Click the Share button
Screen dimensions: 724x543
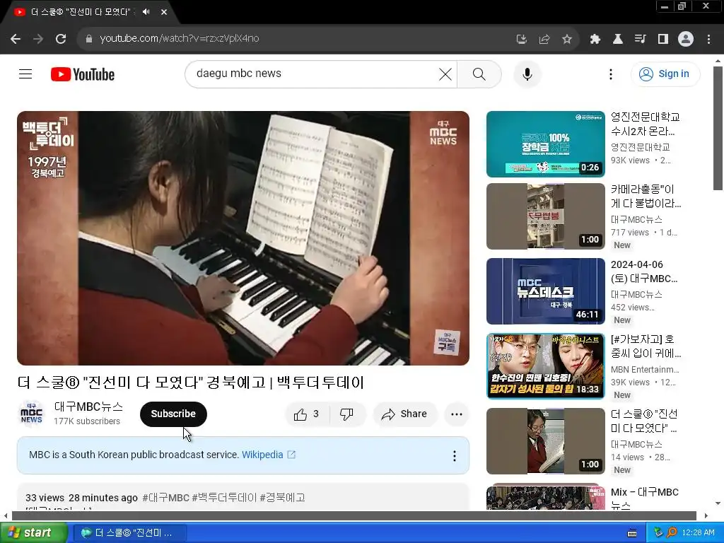[405, 414]
